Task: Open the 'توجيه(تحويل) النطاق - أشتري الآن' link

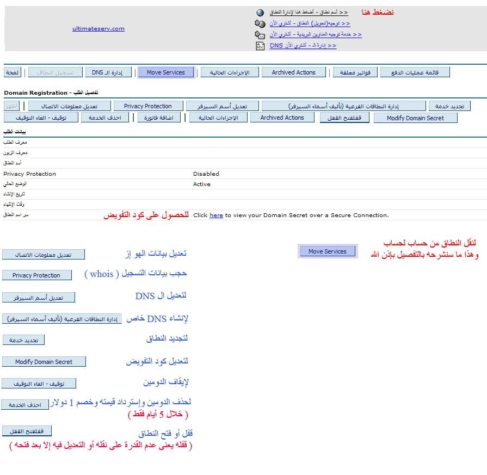Action: click(x=310, y=23)
